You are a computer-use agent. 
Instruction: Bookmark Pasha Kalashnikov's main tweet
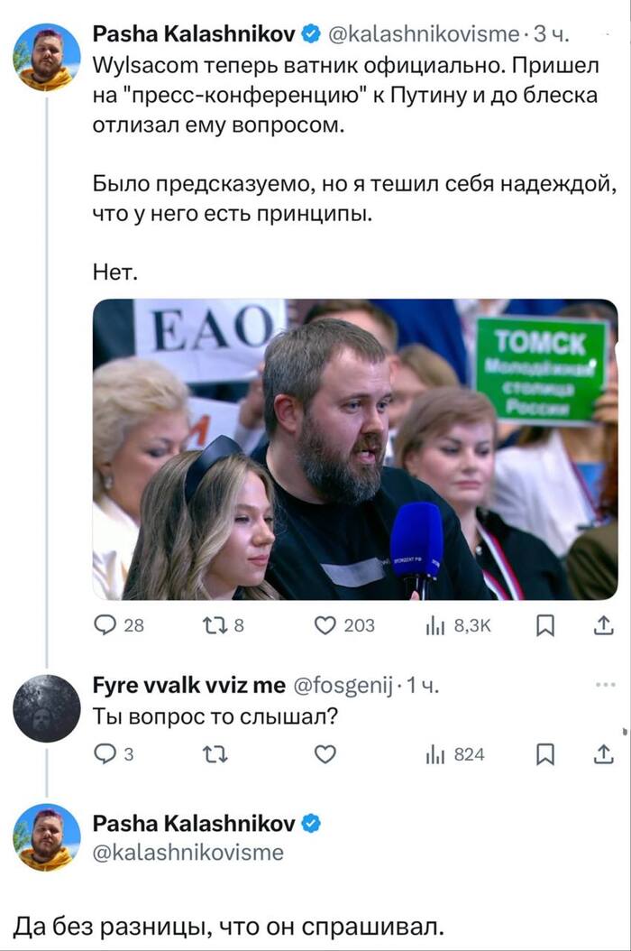(544, 625)
